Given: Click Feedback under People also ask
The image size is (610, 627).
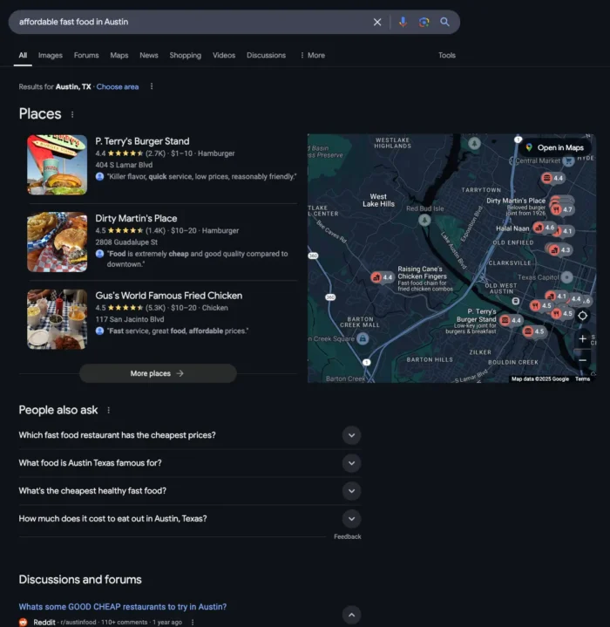Looking at the screenshot, I should [347, 536].
